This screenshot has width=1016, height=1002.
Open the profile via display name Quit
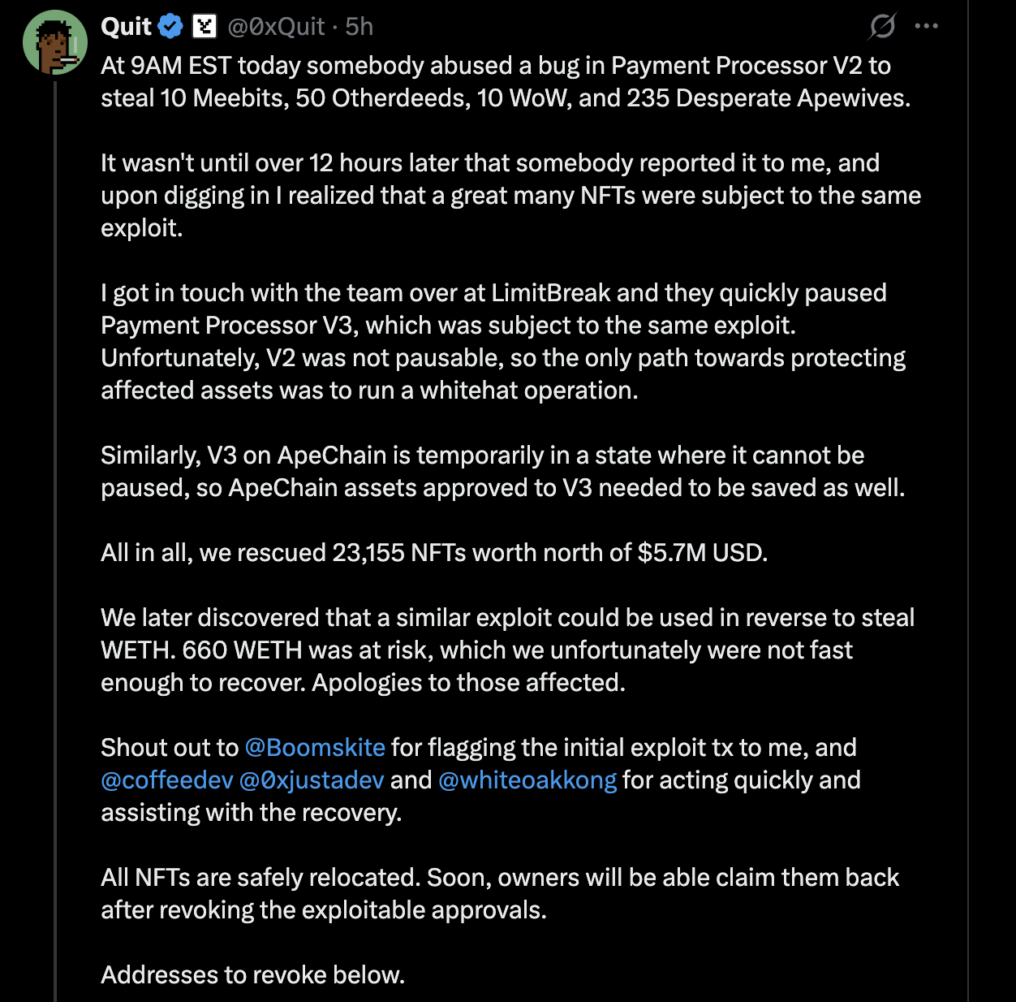126,27
